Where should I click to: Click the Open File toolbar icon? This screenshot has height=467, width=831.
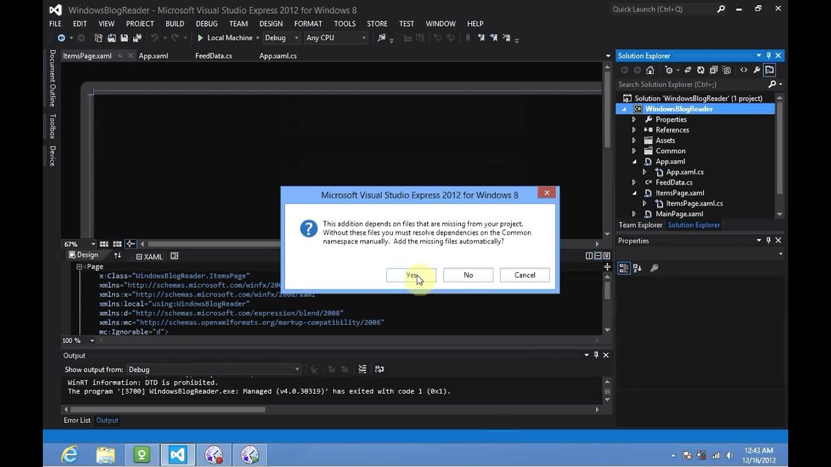(x=112, y=38)
